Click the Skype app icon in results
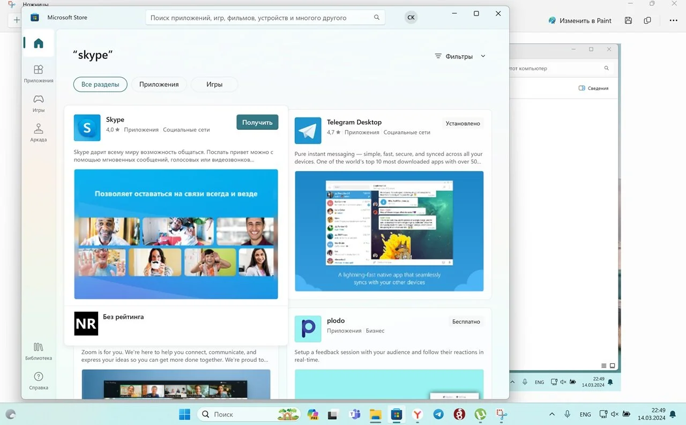The width and height of the screenshot is (686, 425). 87,128
